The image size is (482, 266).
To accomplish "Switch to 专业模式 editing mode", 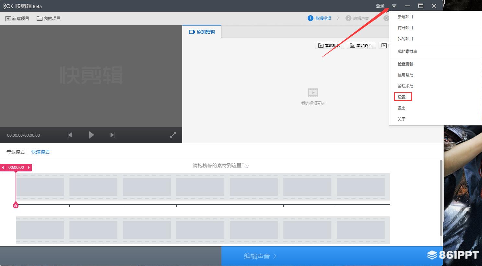I will click(16, 152).
